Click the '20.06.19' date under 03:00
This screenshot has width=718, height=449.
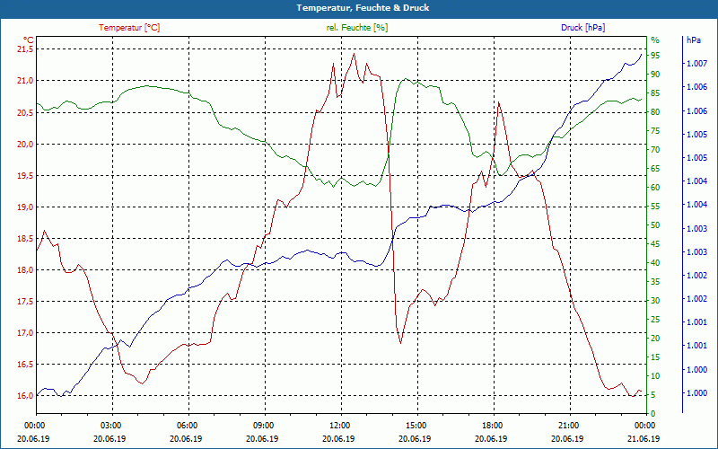click(109, 438)
